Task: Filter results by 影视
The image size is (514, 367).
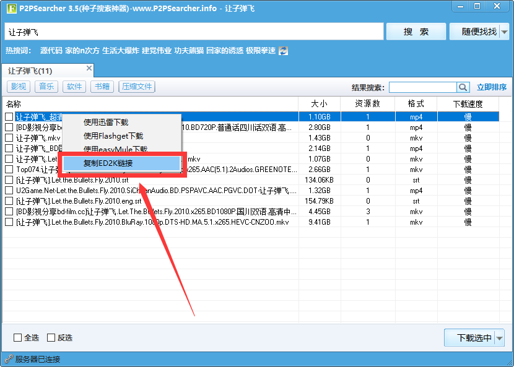Action: click(19, 87)
